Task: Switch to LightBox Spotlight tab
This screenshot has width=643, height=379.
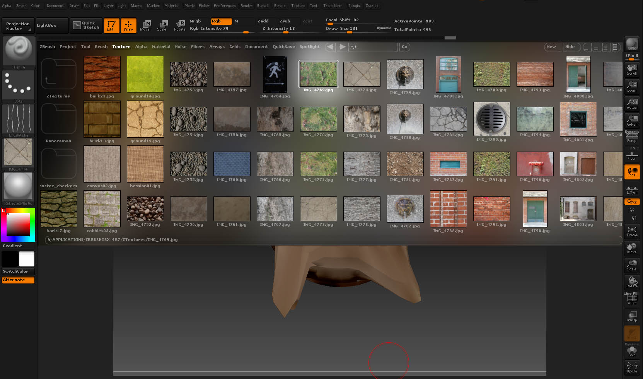Action: pyautogui.click(x=310, y=47)
